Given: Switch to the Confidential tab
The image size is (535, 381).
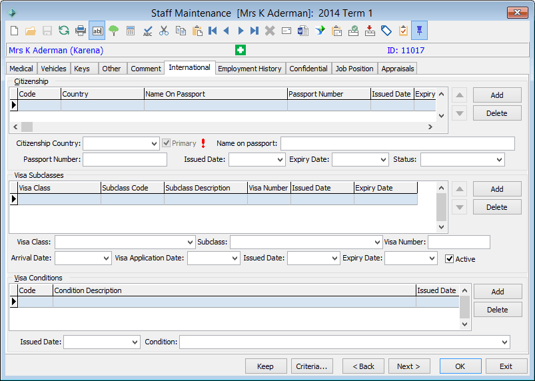Looking at the screenshot, I should coord(308,69).
